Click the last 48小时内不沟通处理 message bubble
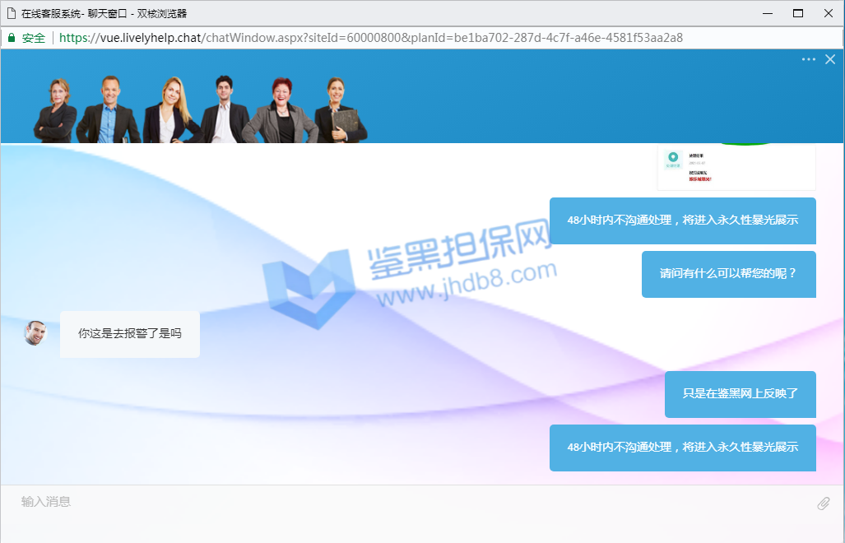 point(682,448)
